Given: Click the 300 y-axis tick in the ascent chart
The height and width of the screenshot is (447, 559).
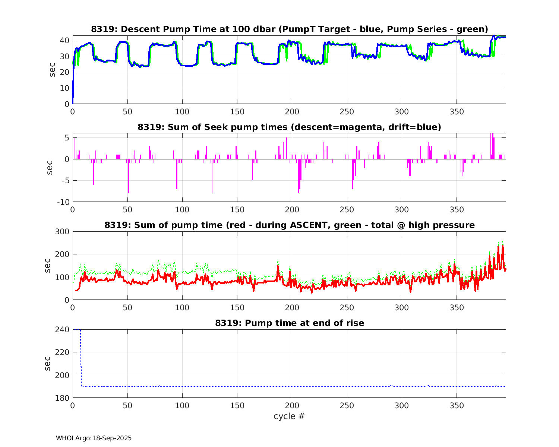Looking at the screenshot, I should 62,232.
